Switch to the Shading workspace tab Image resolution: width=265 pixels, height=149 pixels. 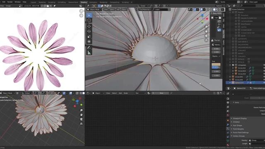point(84,2)
